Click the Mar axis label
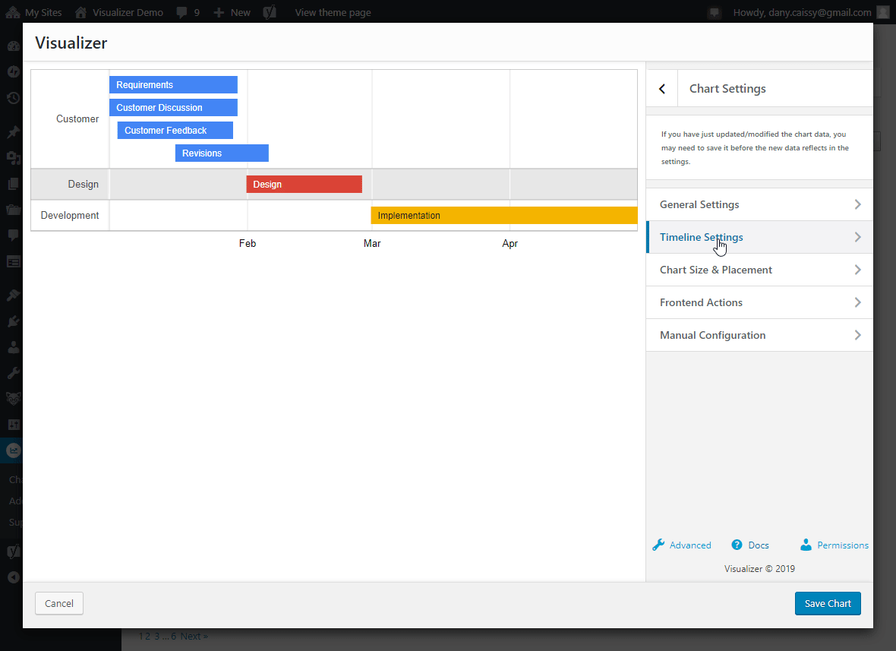This screenshot has height=651, width=896. (372, 244)
